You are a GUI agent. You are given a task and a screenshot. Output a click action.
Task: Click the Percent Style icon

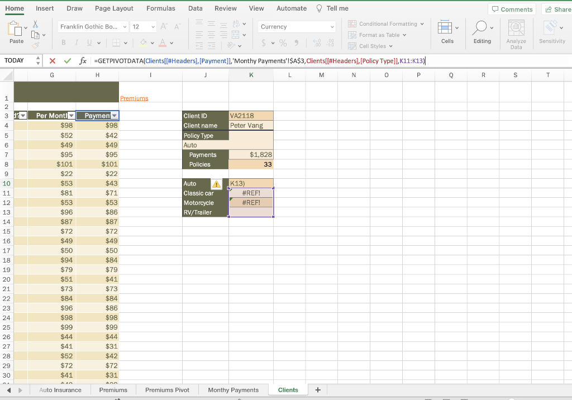(283, 43)
